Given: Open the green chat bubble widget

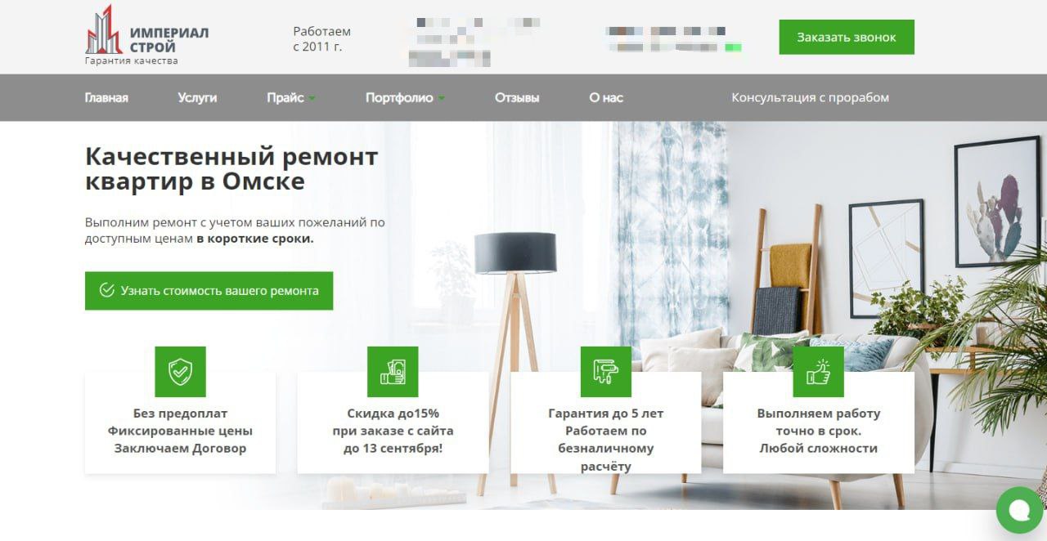Looking at the screenshot, I should coord(1020,511).
